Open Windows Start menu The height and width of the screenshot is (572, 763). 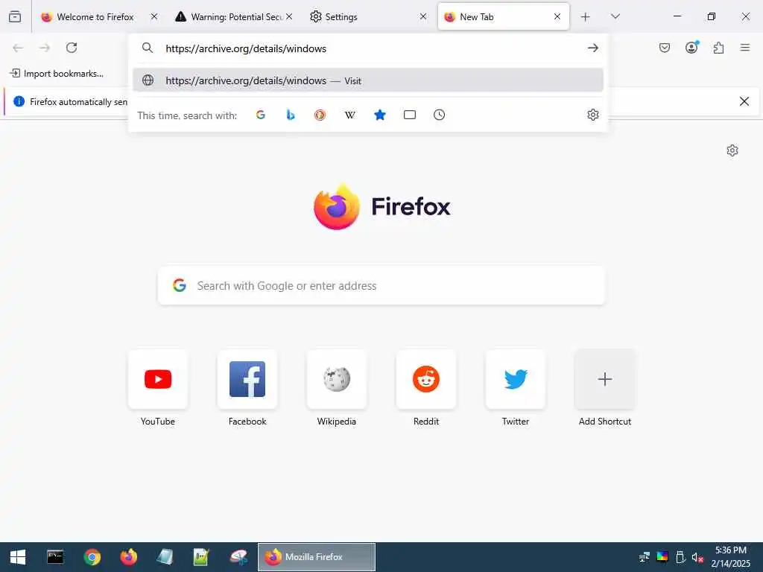[x=18, y=557]
